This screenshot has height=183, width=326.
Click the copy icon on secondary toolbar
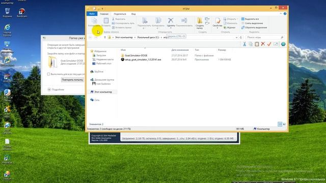(x=251, y=44)
